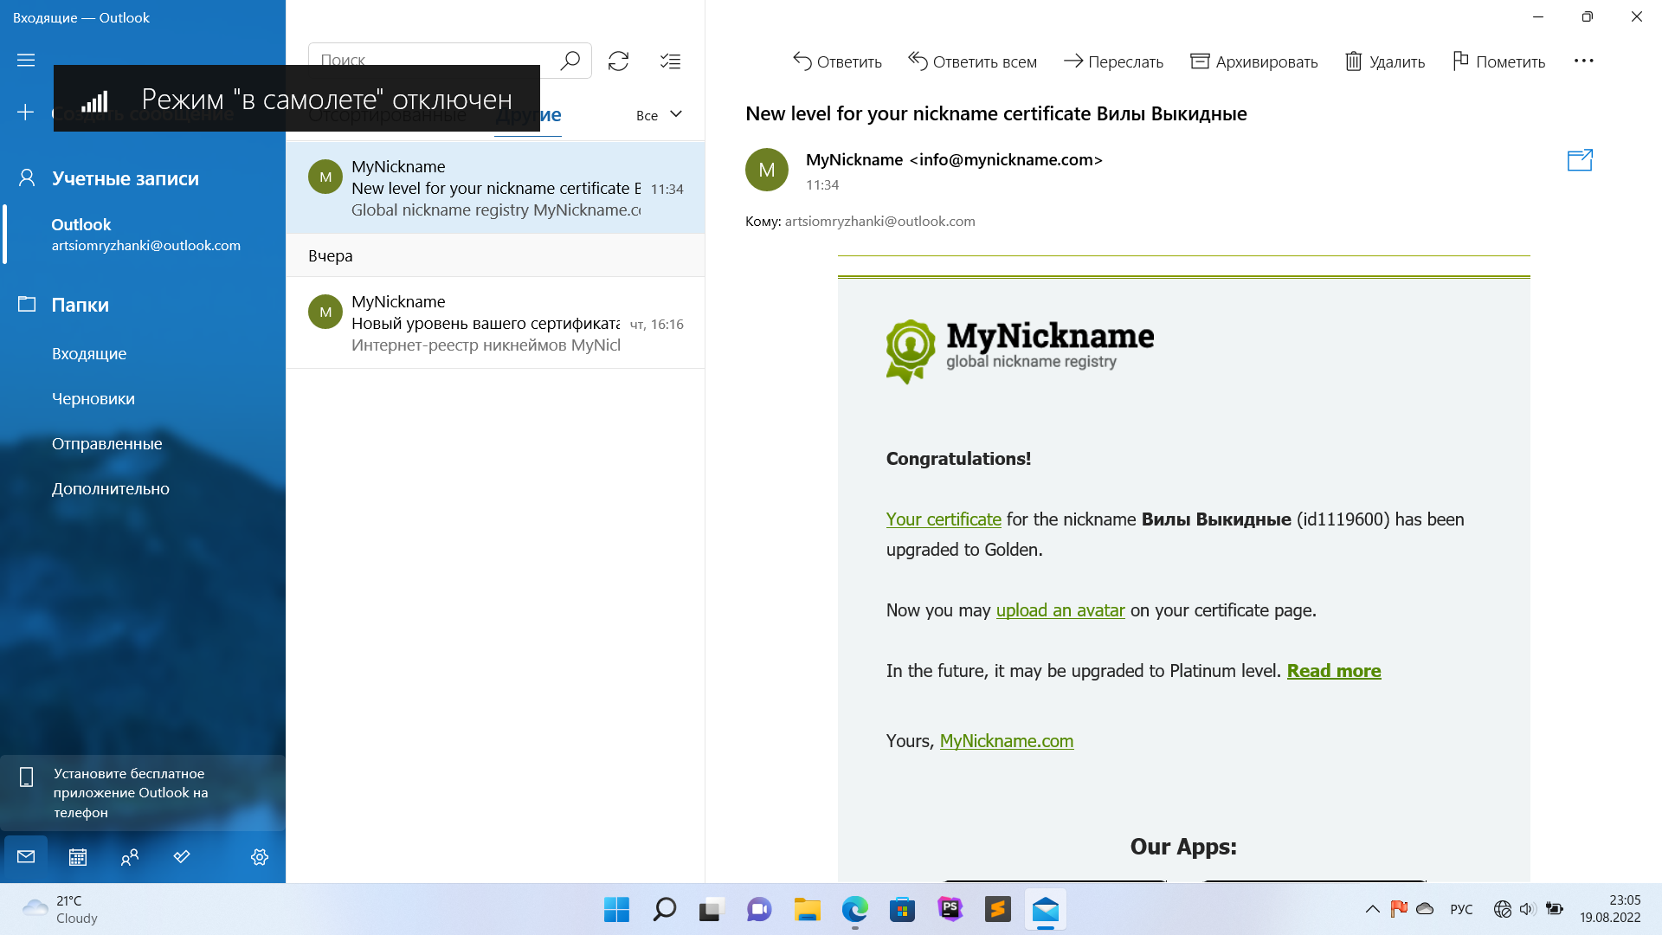Flag message with Пометить

(x=1498, y=61)
